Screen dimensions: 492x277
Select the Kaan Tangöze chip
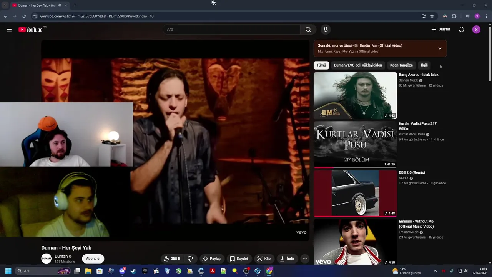tap(401, 65)
